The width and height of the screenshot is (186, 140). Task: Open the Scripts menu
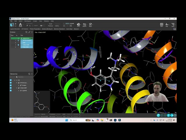tap(35, 21)
